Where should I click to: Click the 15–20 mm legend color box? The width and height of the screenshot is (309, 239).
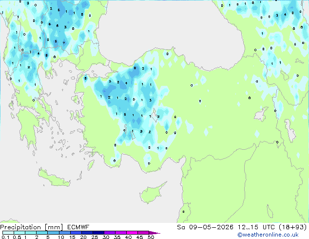pyautogui.click(x=76, y=233)
